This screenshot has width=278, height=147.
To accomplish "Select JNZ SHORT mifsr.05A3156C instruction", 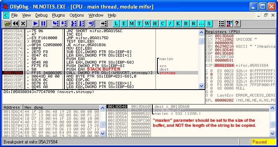I will pyautogui.click(x=95, y=31).
